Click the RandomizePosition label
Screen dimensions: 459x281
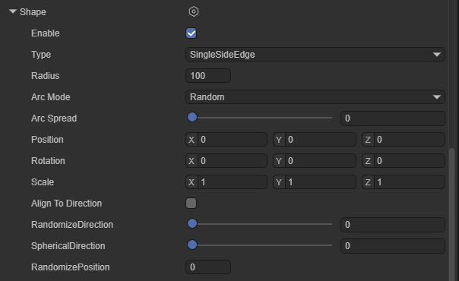[x=70, y=267]
